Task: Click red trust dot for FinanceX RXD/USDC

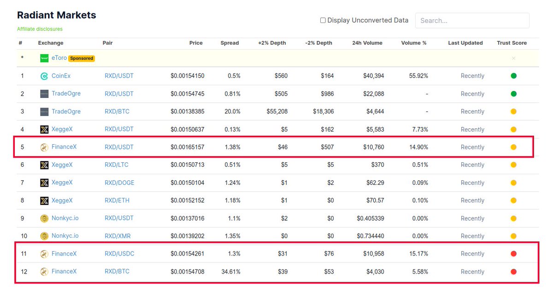Action: pyautogui.click(x=513, y=254)
